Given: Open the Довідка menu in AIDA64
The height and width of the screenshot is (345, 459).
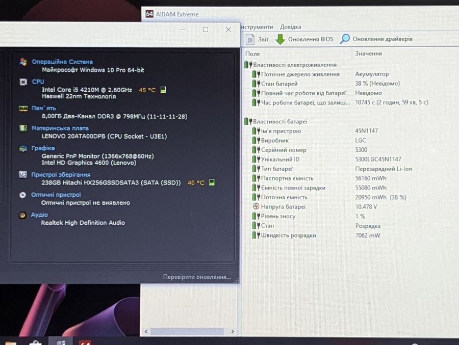Looking at the screenshot, I should coord(290,27).
